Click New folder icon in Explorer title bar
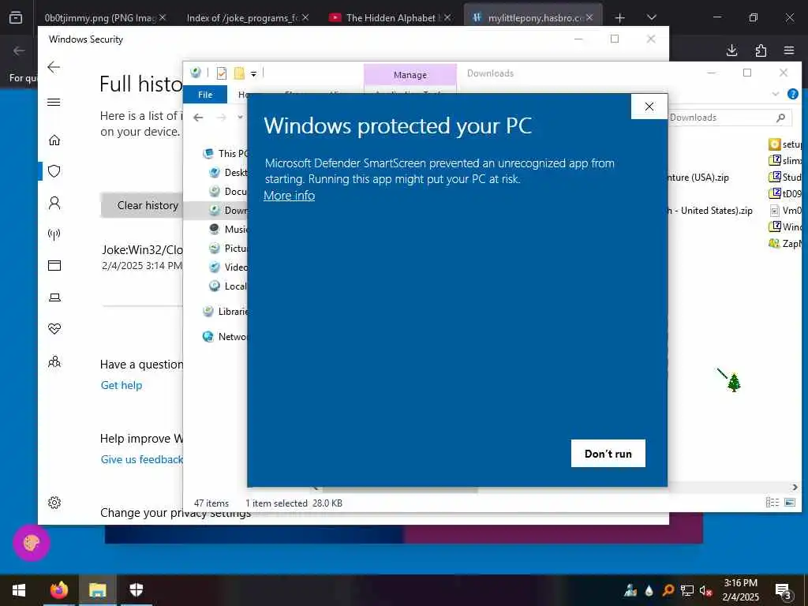The width and height of the screenshot is (808, 606). [x=239, y=73]
